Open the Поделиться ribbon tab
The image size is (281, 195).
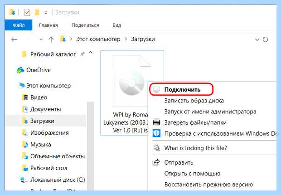click(85, 25)
